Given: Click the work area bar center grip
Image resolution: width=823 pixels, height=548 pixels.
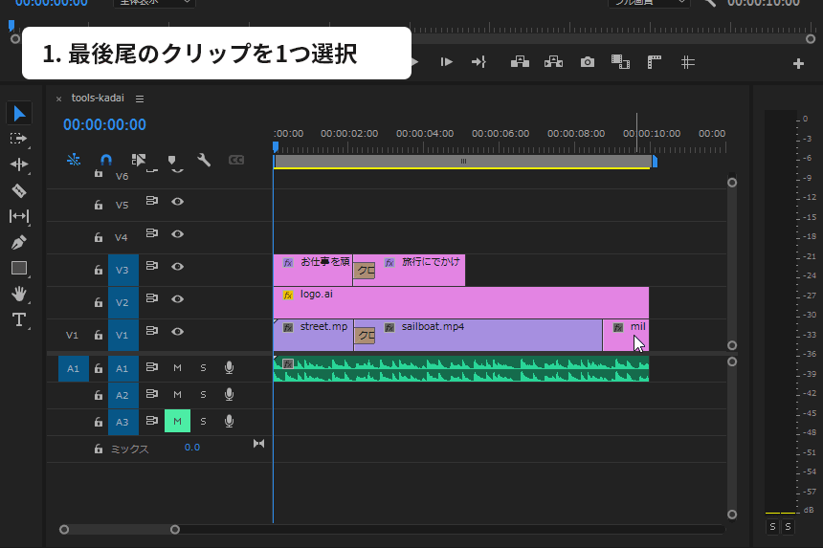Looking at the screenshot, I should pyautogui.click(x=463, y=161).
